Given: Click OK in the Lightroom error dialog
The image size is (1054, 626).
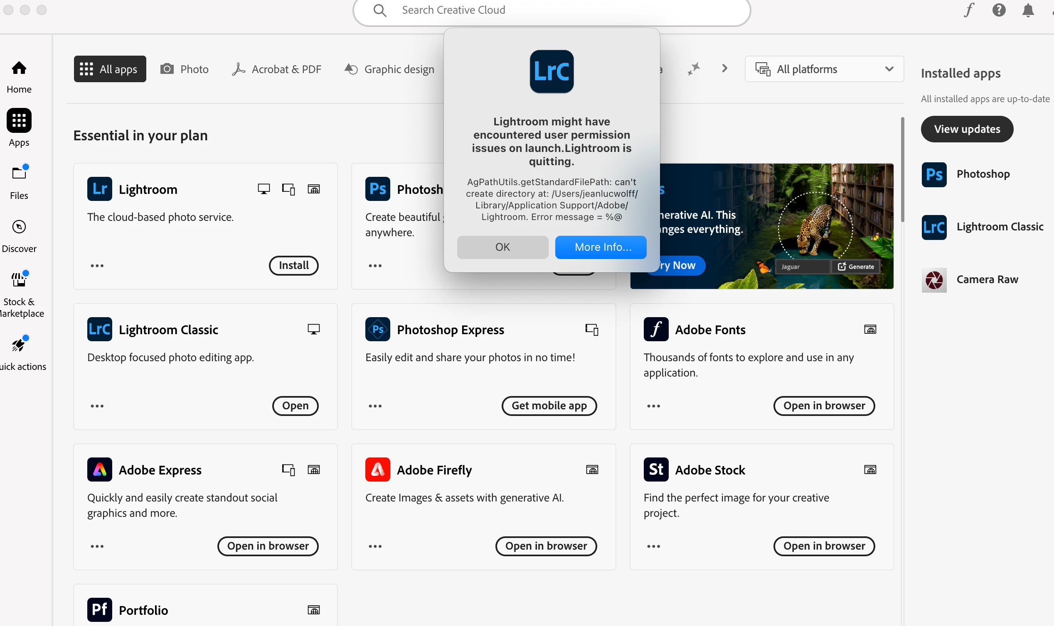Looking at the screenshot, I should [x=502, y=247].
